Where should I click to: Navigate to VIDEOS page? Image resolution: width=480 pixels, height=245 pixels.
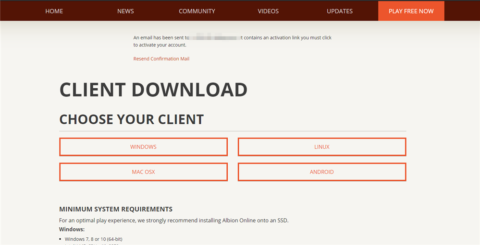point(268,11)
